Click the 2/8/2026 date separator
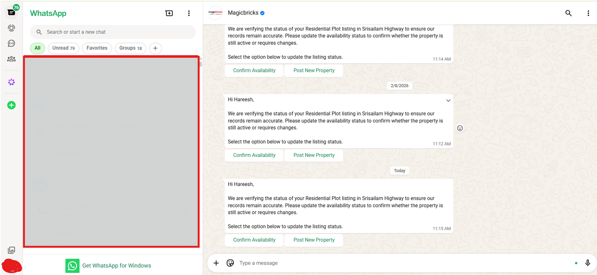The width and height of the screenshot is (597, 275). point(400,86)
